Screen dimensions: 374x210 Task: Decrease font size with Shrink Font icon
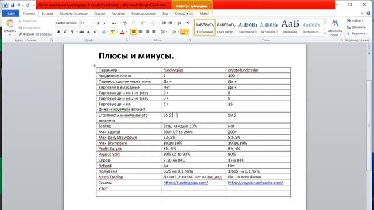coord(105,23)
